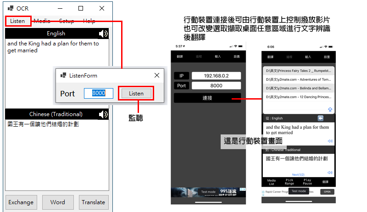The width and height of the screenshot is (367, 212).
Task: Select the 翻譯 tab on the right phone
Action: click(270, 57)
